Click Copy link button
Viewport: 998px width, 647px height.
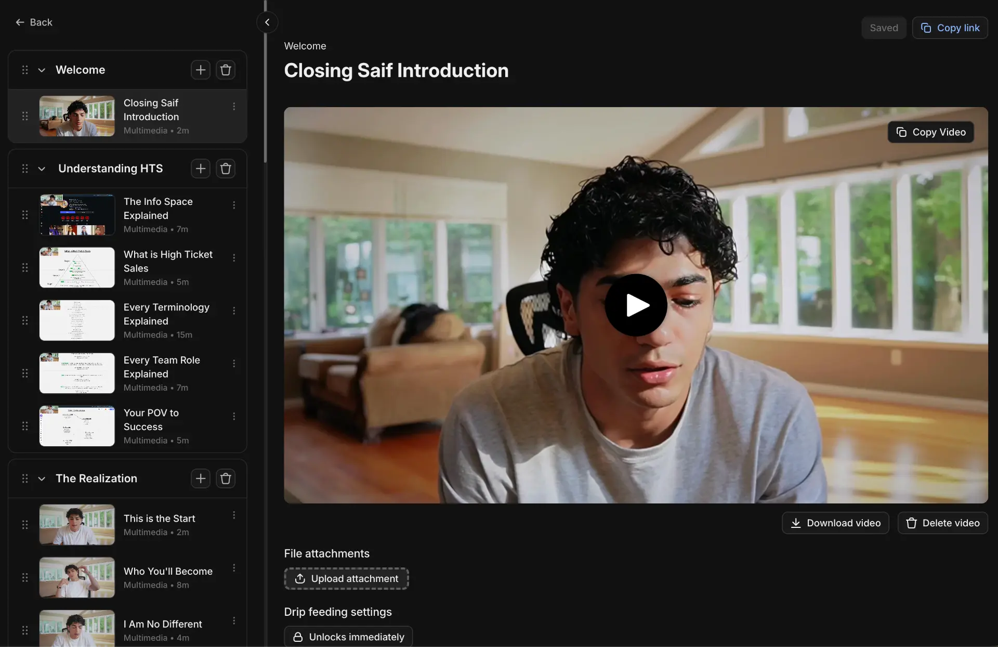coord(950,28)
